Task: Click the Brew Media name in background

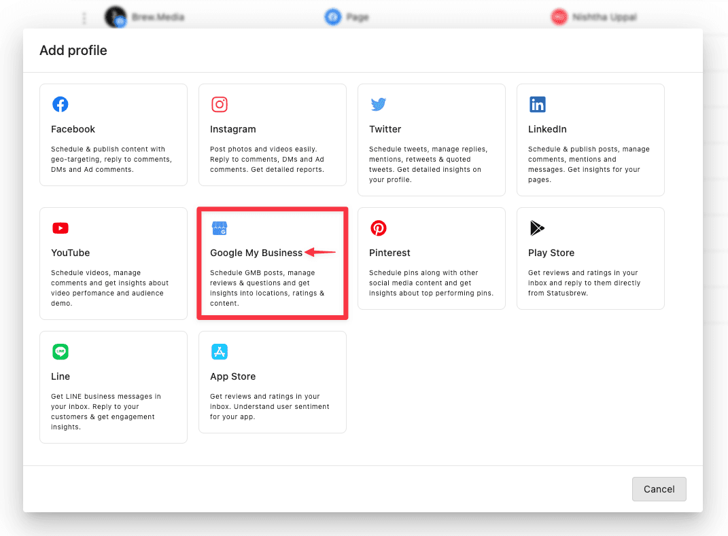Action: point(158,17)
